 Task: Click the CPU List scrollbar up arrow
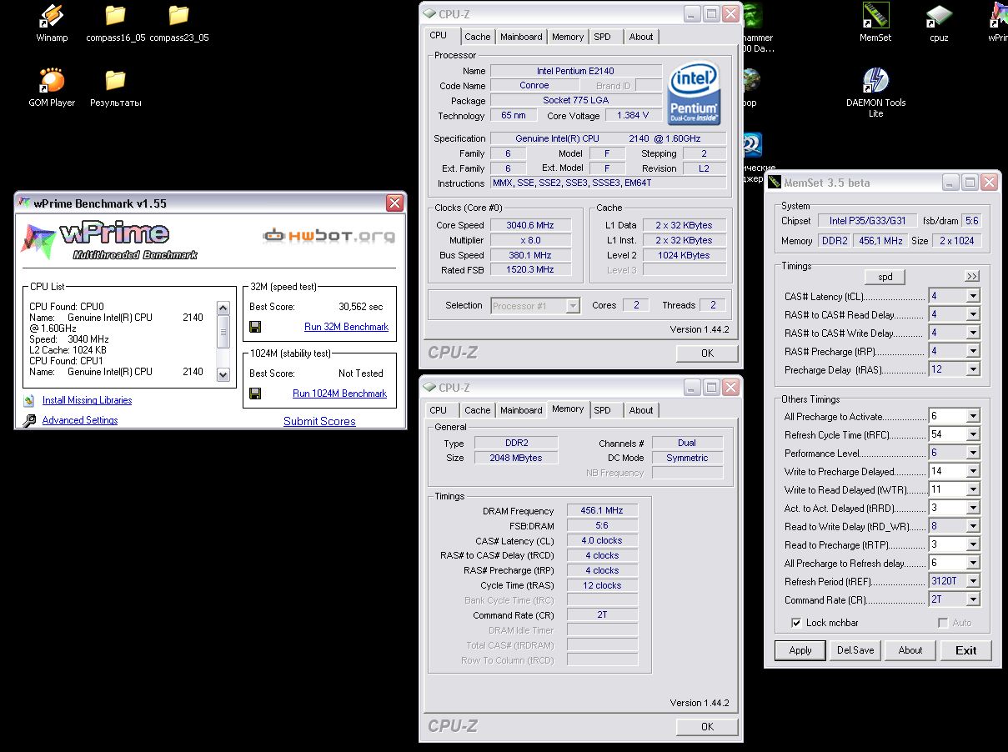click(223, 308)
